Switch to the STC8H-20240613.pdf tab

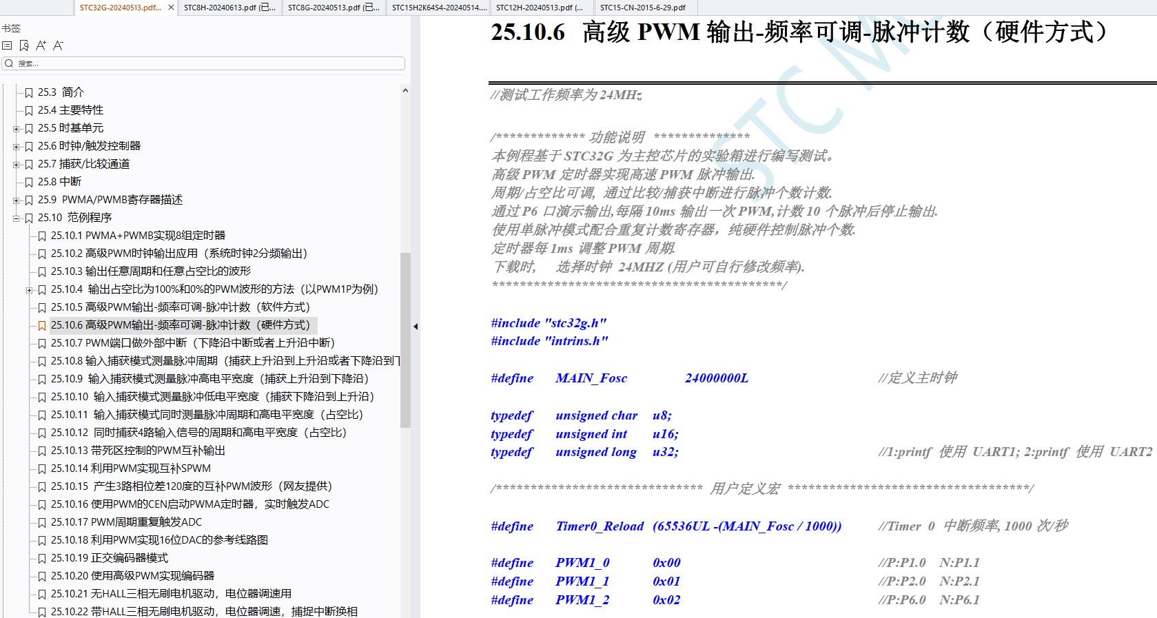click(x=229, y=8)
